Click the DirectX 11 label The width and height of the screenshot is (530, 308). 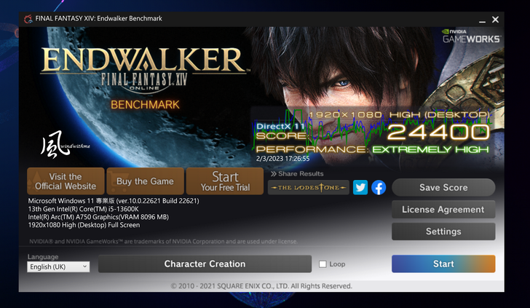pyautogui.click(x=280, y=127)
